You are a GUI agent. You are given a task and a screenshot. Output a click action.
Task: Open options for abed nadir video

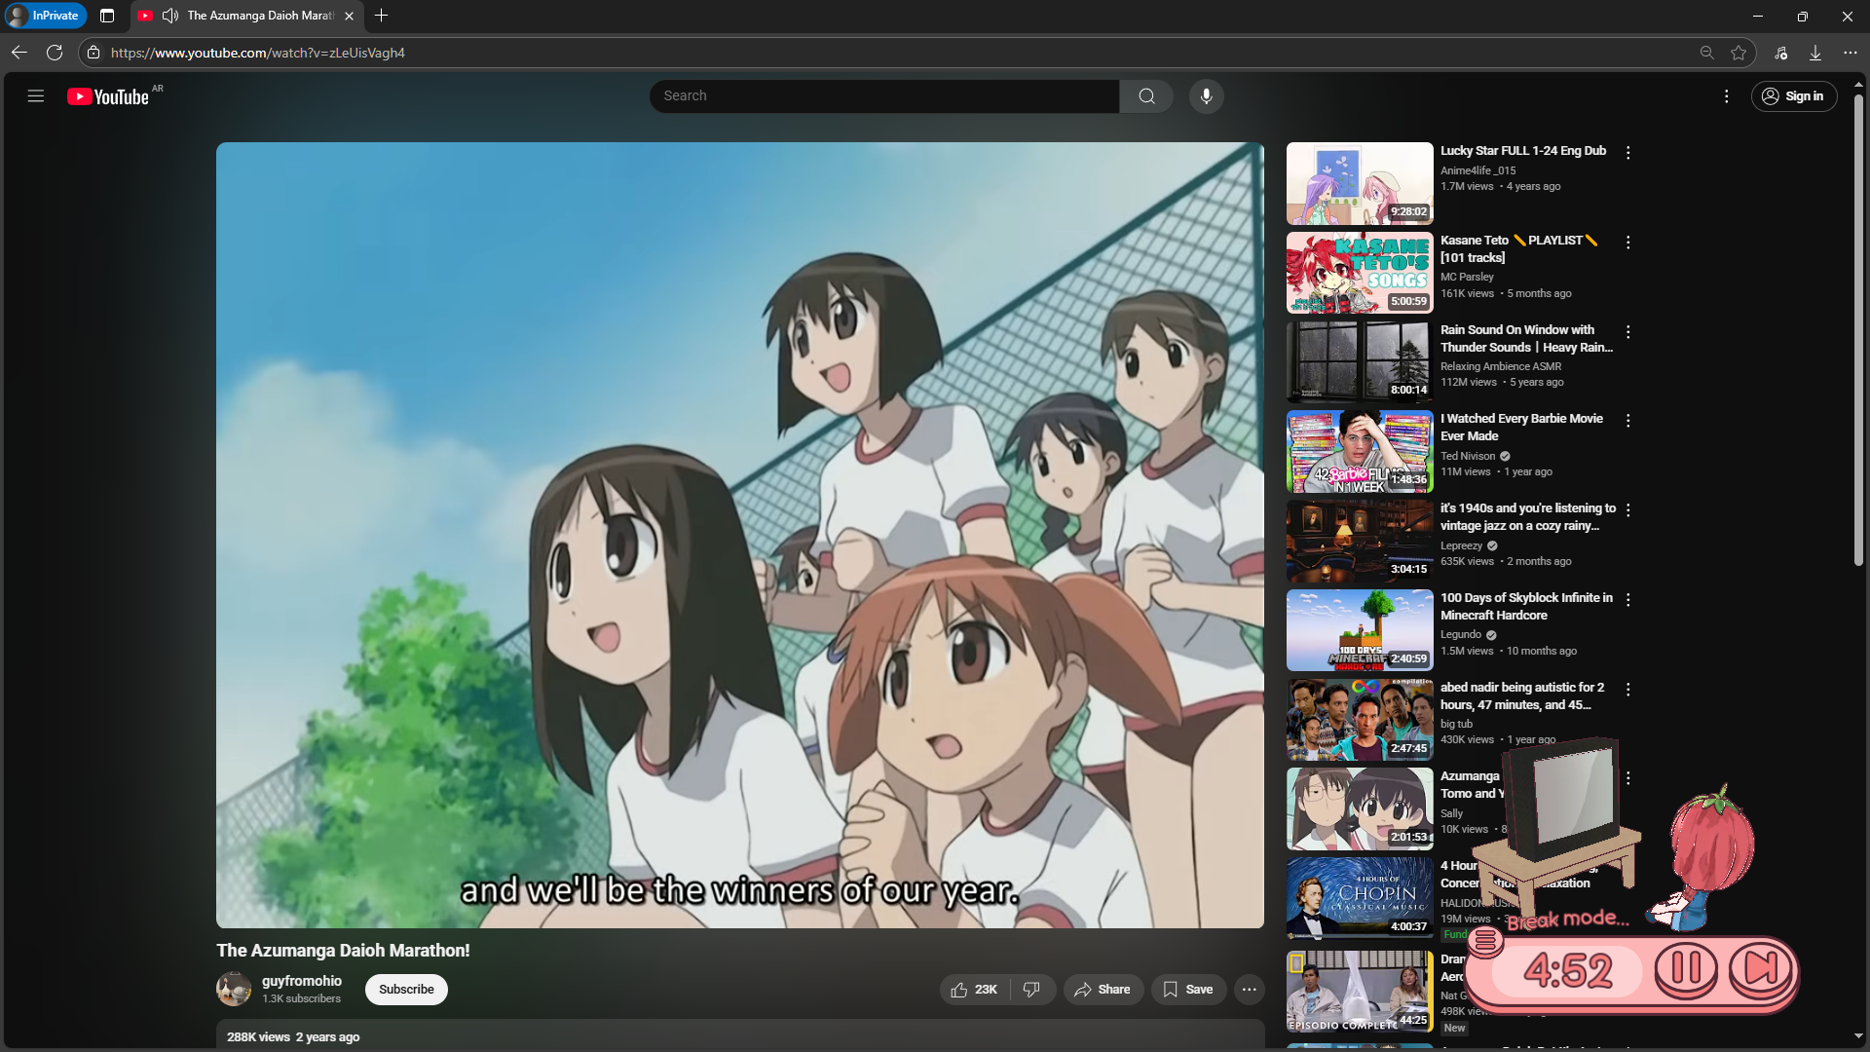[x=1627, y=690]
